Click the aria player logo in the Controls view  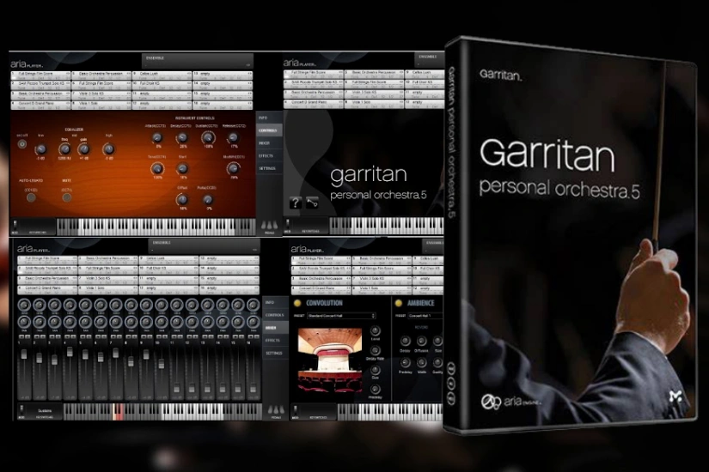click(x=28, y=64)
